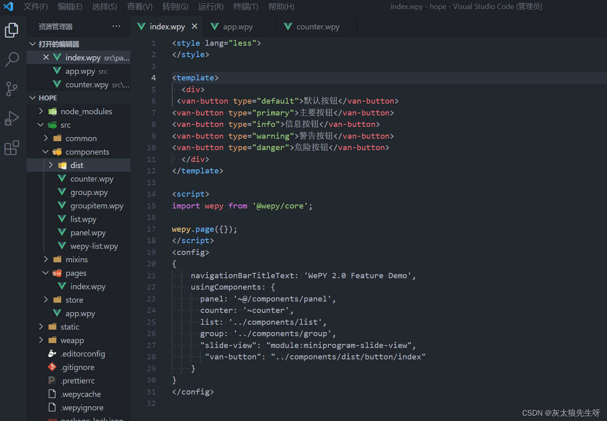Open the 编辑(E) menu
This screenshot has height=421, width=607.
[x=70, y=7]
